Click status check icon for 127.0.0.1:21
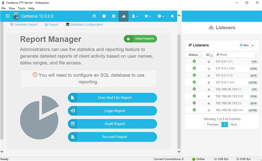262x161 pixels. coord(194,61)
